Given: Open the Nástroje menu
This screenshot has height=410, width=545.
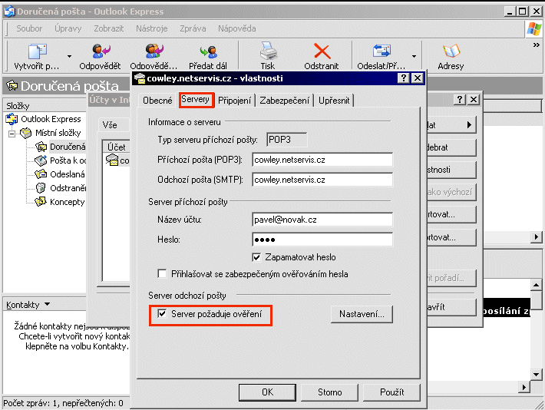Looking at the screenshot, I should (151, 28).
